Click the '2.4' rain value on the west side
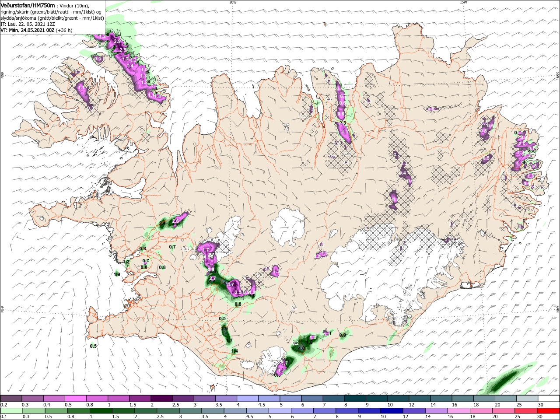560x420 pixels. point(162,224)
